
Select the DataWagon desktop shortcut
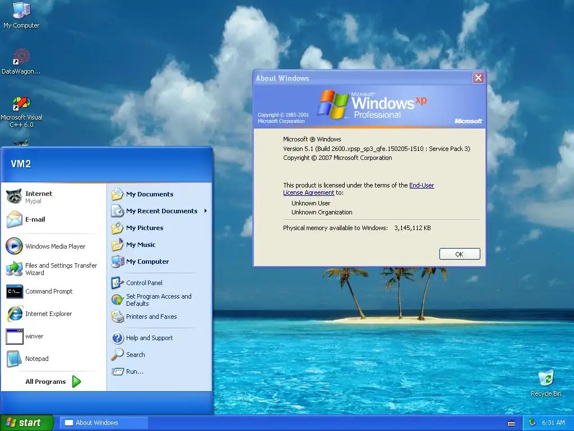[21, 62]
